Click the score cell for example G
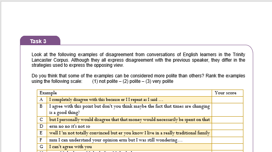272x152 pixels. pyautogui.click(x=227, y=147)
